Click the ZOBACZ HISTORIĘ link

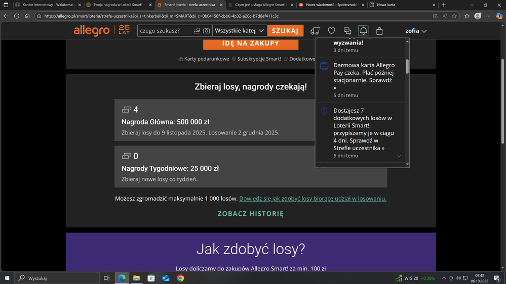[250, 214]
